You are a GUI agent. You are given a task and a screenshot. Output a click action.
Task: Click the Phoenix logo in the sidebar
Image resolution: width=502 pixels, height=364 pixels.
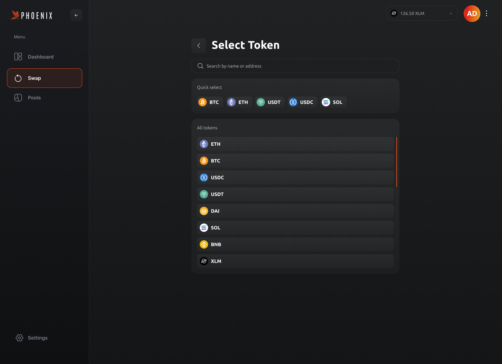(32, 15)
